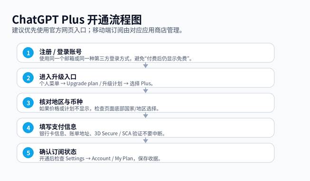
Task: Click the down arrow between steps 2 and 3
Action: [x=146, y=90]
